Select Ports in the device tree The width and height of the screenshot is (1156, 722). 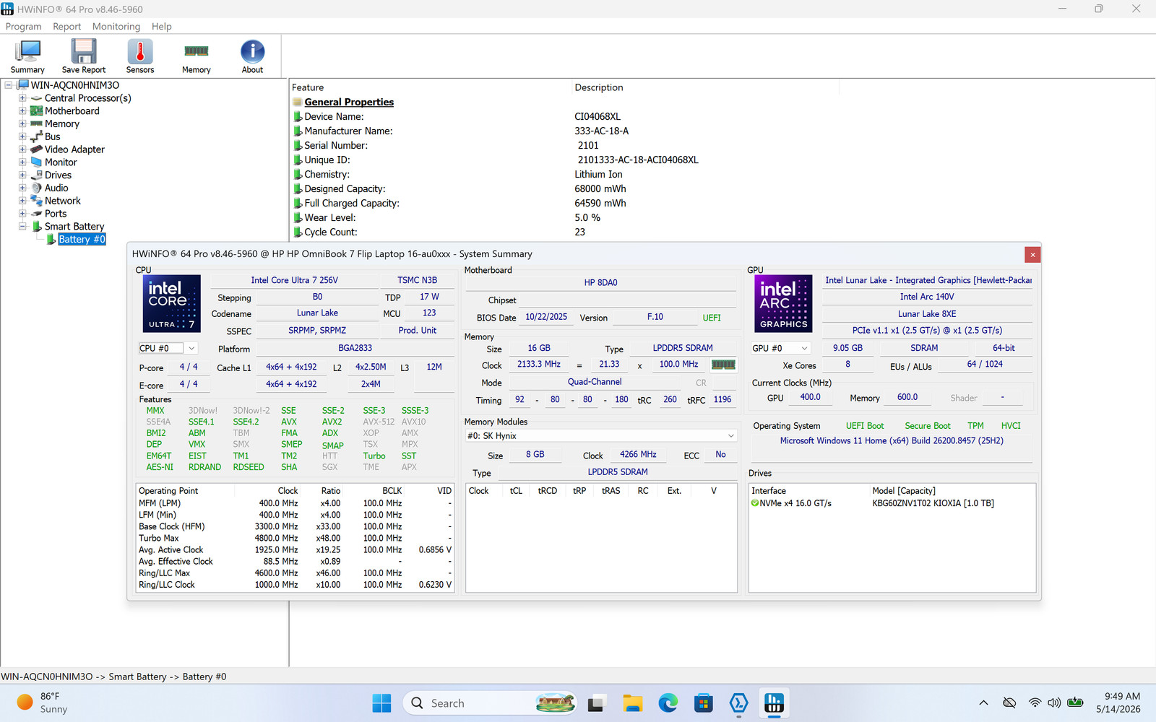pyautogui.click(x=56, y=214)
